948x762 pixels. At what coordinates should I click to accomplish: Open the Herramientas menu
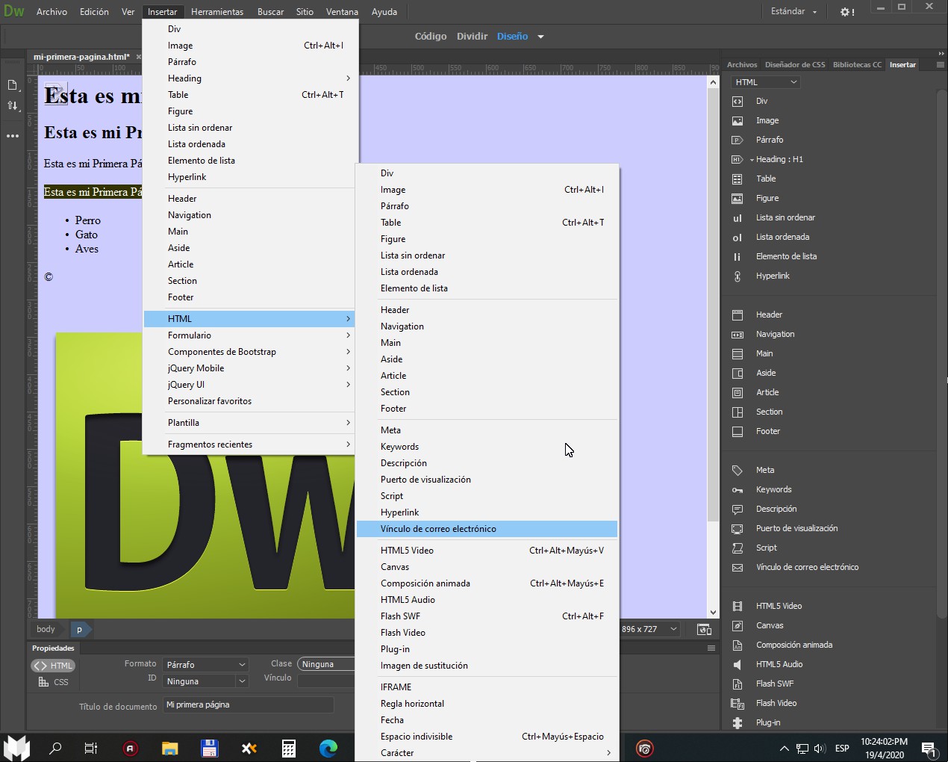coord(217,12)
